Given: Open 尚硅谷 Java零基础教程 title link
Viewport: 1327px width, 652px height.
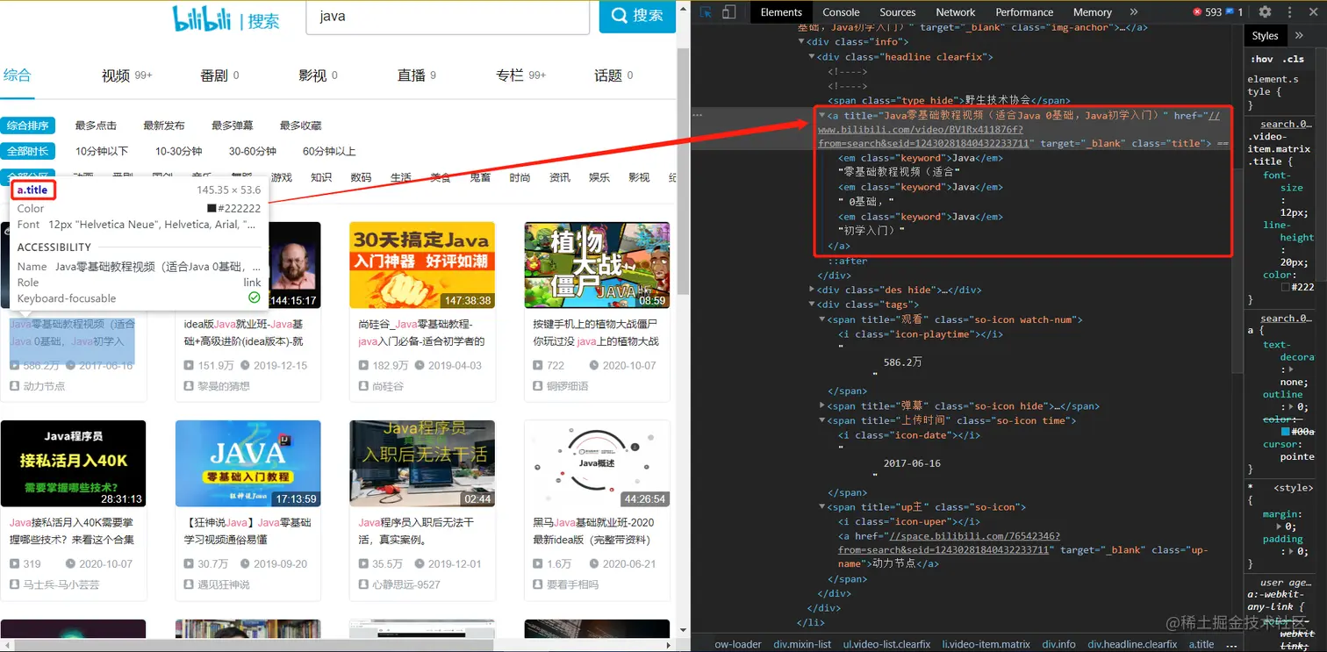Looking at the screenshot, I should [x=421, y=333].
